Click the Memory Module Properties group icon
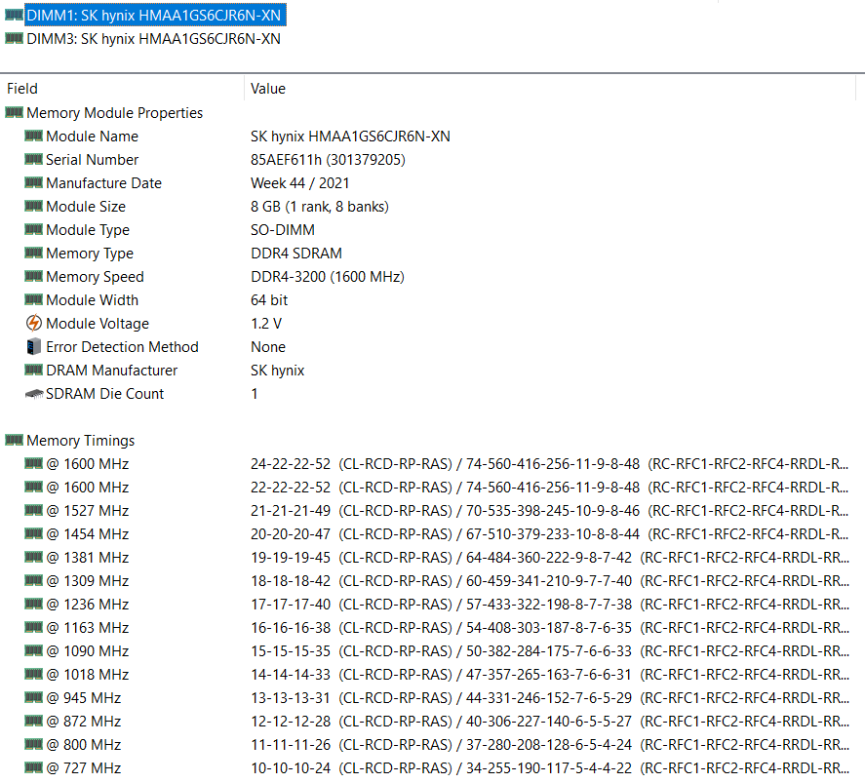Viewport: 865px width, 783px height. point(14,112)
